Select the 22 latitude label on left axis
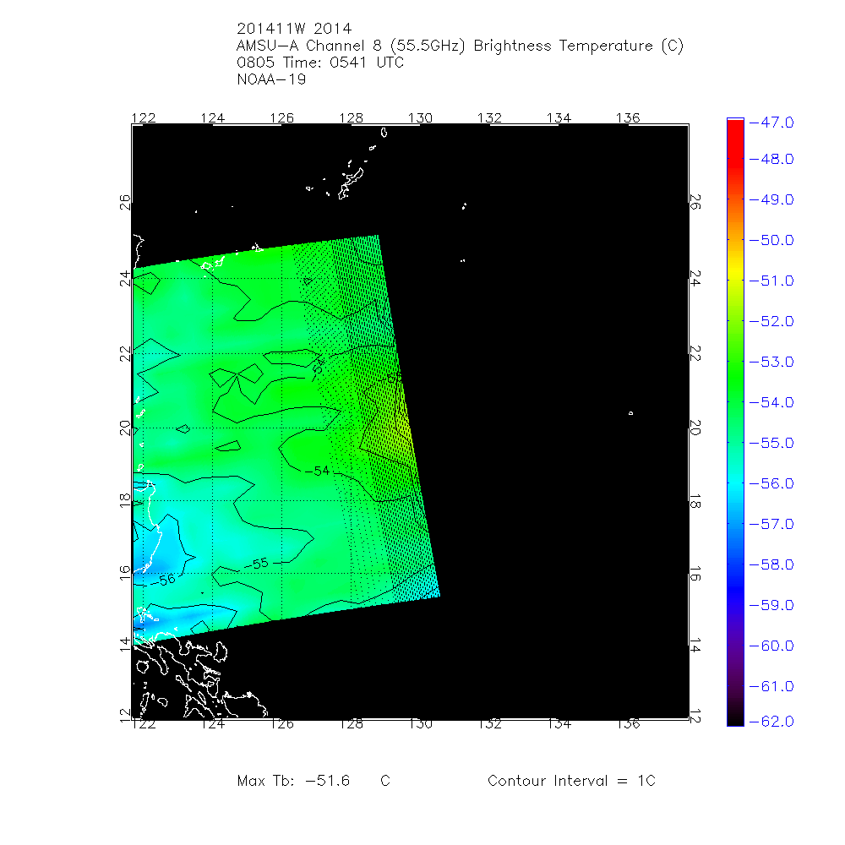 tap(125, 354)
